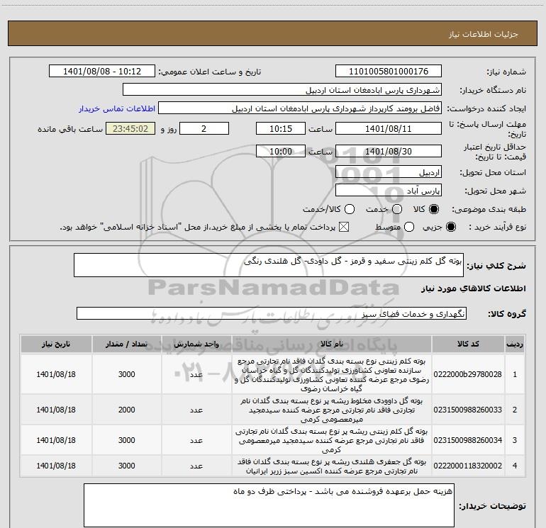This screenshot has width=546, height=528.
Task: Click the response deadline date 1401/08/11
Action: pos(389,128)
